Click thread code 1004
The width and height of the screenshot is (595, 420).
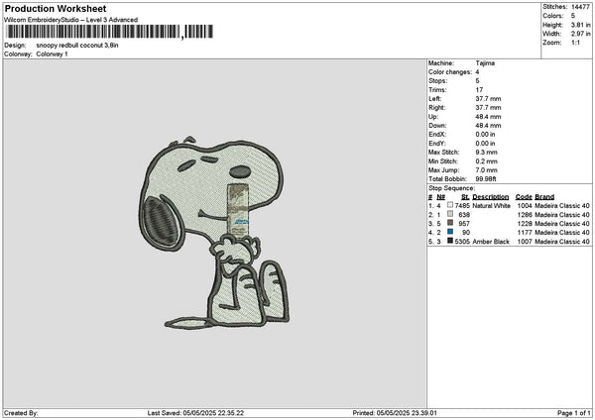525,206
